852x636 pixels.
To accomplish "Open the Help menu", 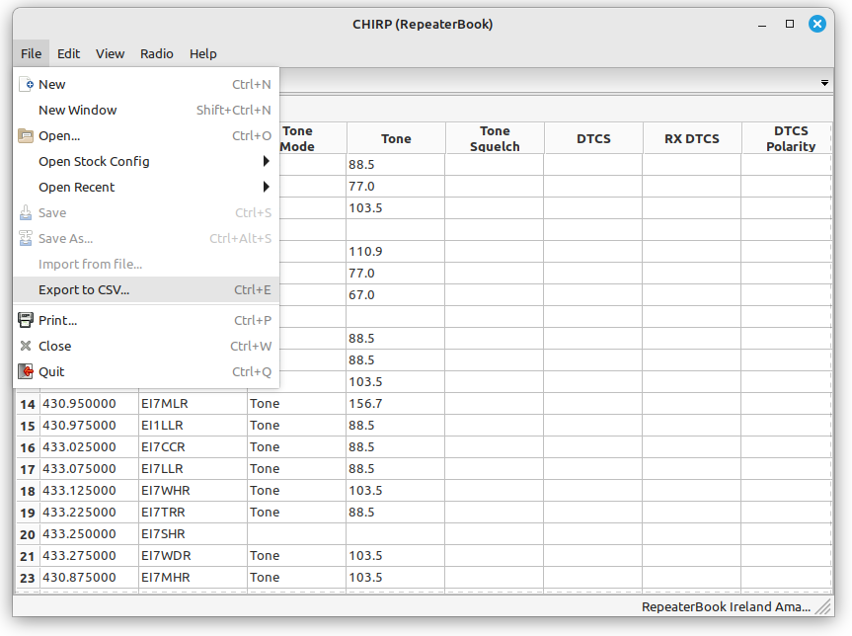I will (x=202, y=53).
